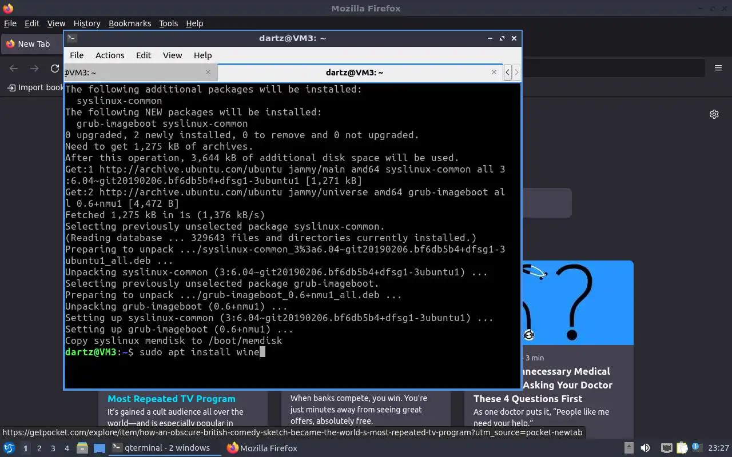The image size is (732, 457).
Task: Open the terminal Help menu
Action: point(202,55)
